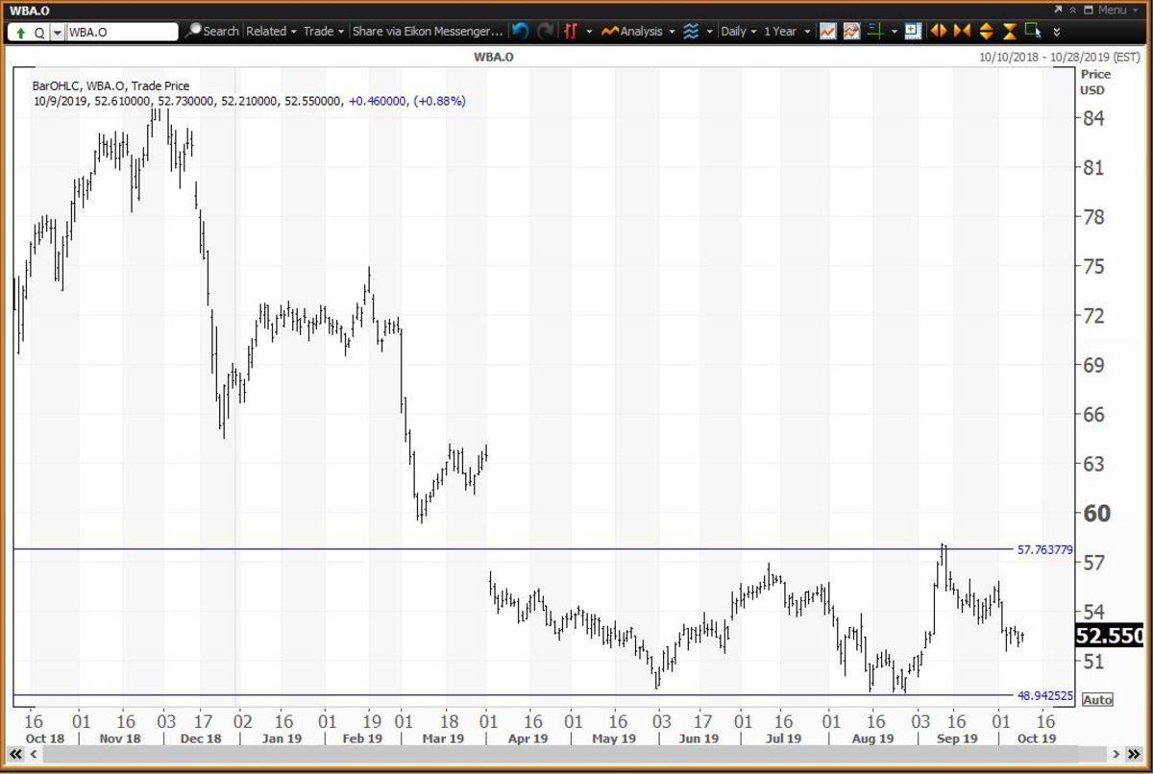Select the green zoom-region cursor icon
This screenshot has width=1153, height=774.
pyautogui.click(x=1034, y=31)
